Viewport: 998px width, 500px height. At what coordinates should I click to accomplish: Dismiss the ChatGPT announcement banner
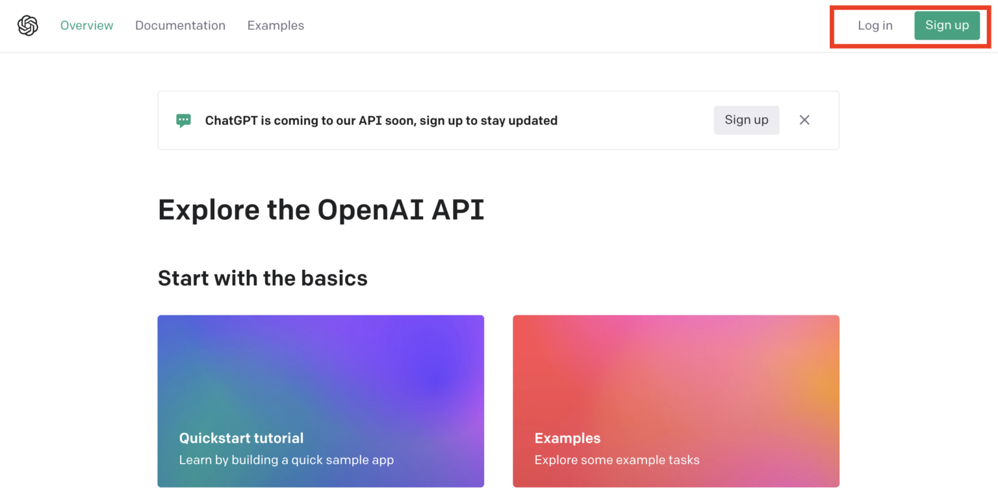point(804,120)
